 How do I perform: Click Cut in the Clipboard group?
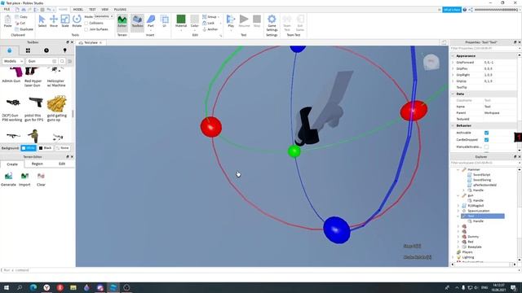[x=20, y=23]
